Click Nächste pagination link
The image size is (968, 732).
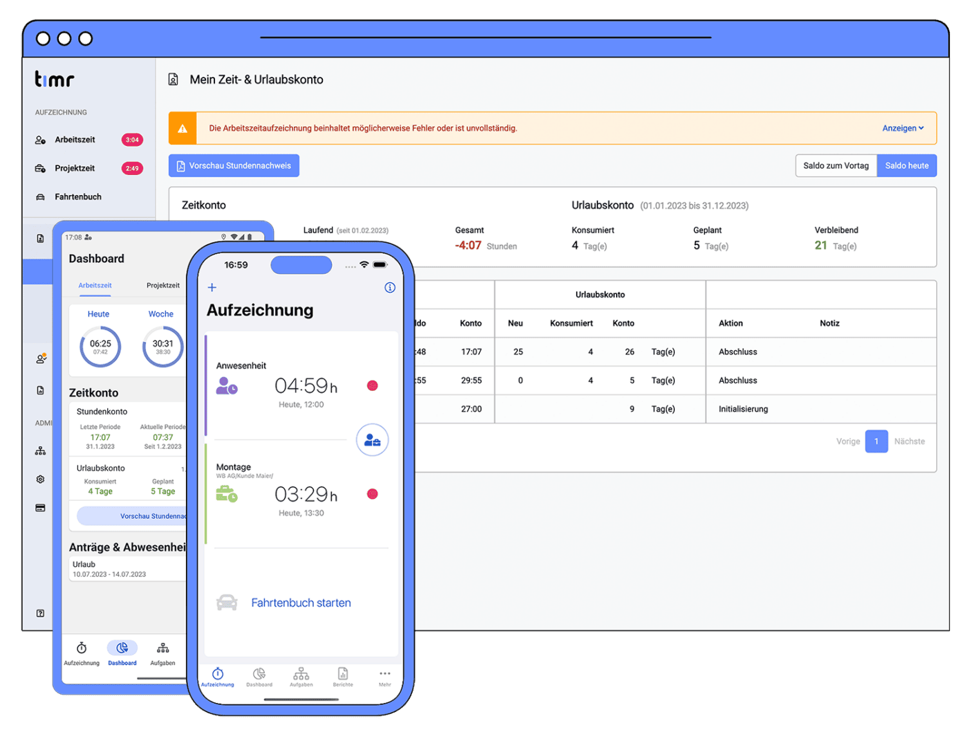[x=909, y=441]
